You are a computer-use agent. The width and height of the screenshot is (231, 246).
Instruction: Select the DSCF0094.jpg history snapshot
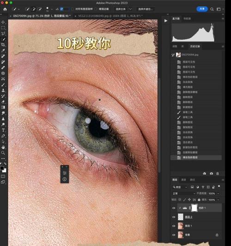(x=196, y=55)
